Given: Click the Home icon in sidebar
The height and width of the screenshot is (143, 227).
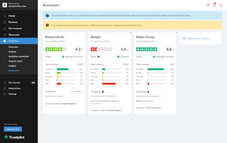Looking at the screenshot, I should [x=5, y=16].
